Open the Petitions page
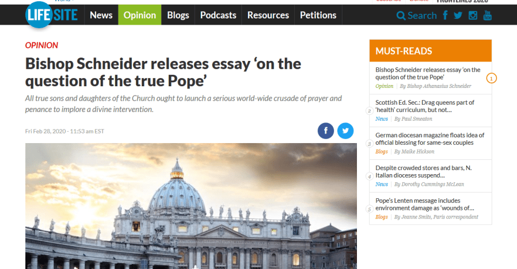 (318, 15)
